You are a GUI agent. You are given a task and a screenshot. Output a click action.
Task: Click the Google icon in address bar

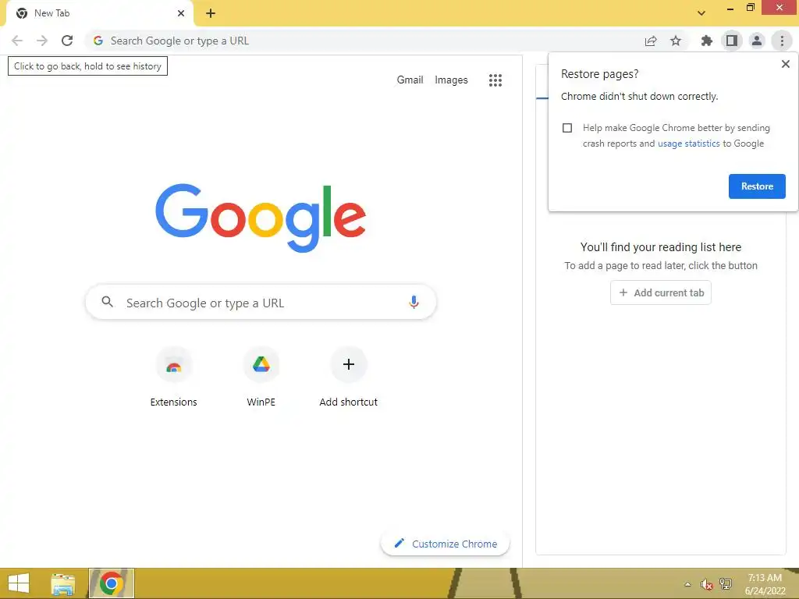98,41
